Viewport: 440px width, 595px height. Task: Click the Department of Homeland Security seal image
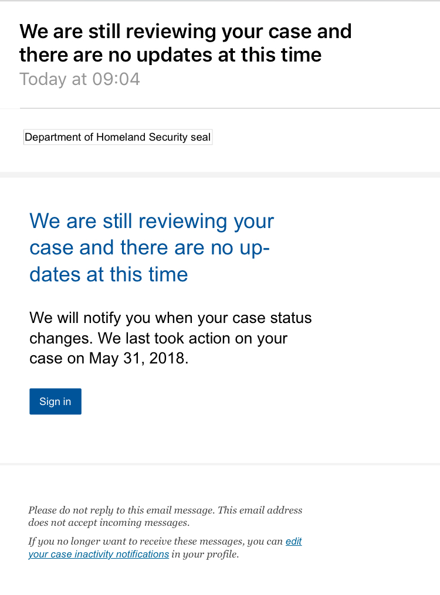(x=117, y=137)
